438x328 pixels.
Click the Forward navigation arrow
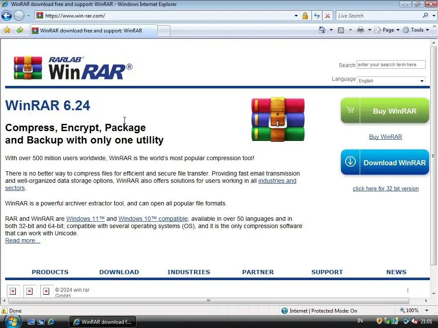(x=19, y=16)
